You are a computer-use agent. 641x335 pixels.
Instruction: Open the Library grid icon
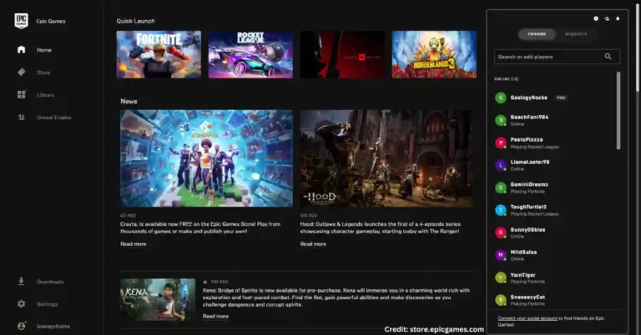pos(21,95)
